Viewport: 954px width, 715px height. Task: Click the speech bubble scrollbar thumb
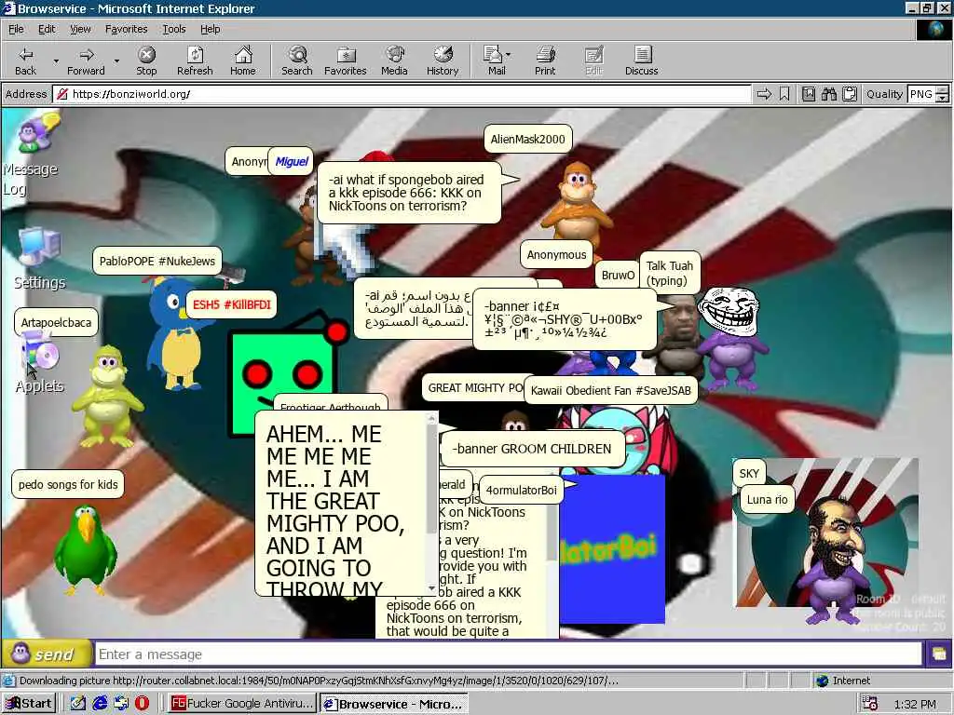point(432,479)
